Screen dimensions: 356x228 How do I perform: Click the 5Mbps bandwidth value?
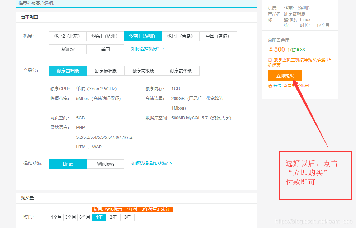point(99,99)
